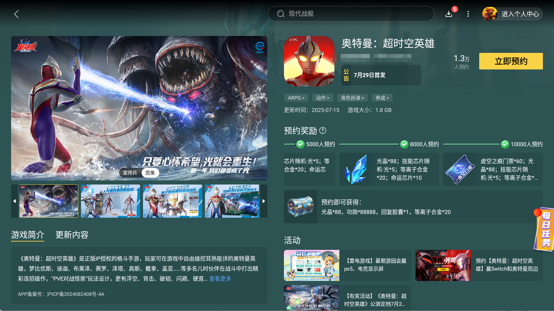The image size is (554, 311).
Task: Click the 8000人预约 milestone checkmark
Action: point(404,144)
